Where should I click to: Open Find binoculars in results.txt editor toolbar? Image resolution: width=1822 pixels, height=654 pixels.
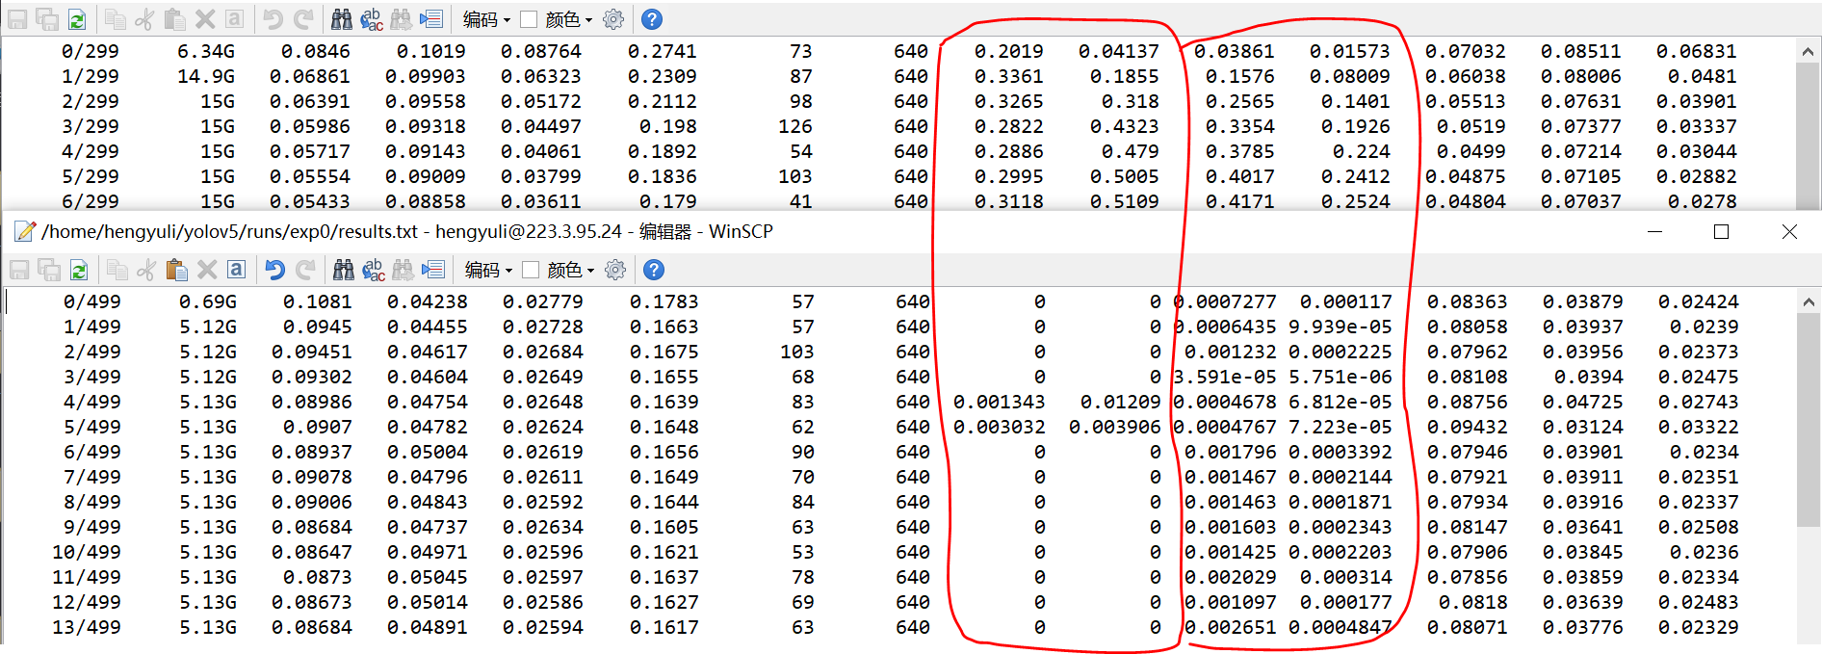pyautogui.click(x=344, y=270)
